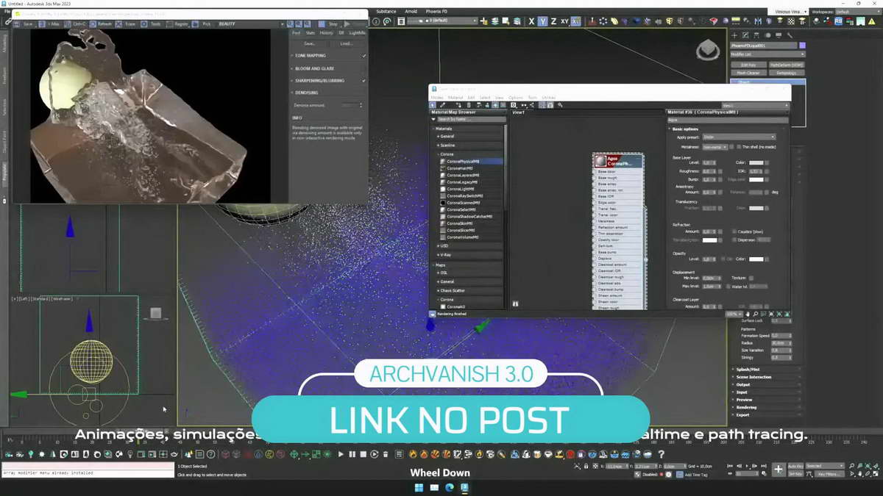Image resolution: width=883 pixels, height=496 pixels.
Task: Open Options menu in Slate Material Editor
Action: click(515, 98)
